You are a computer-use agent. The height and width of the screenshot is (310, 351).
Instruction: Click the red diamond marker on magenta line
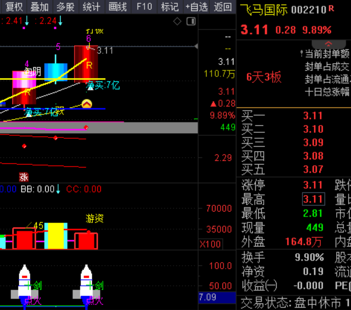(86, 128)
